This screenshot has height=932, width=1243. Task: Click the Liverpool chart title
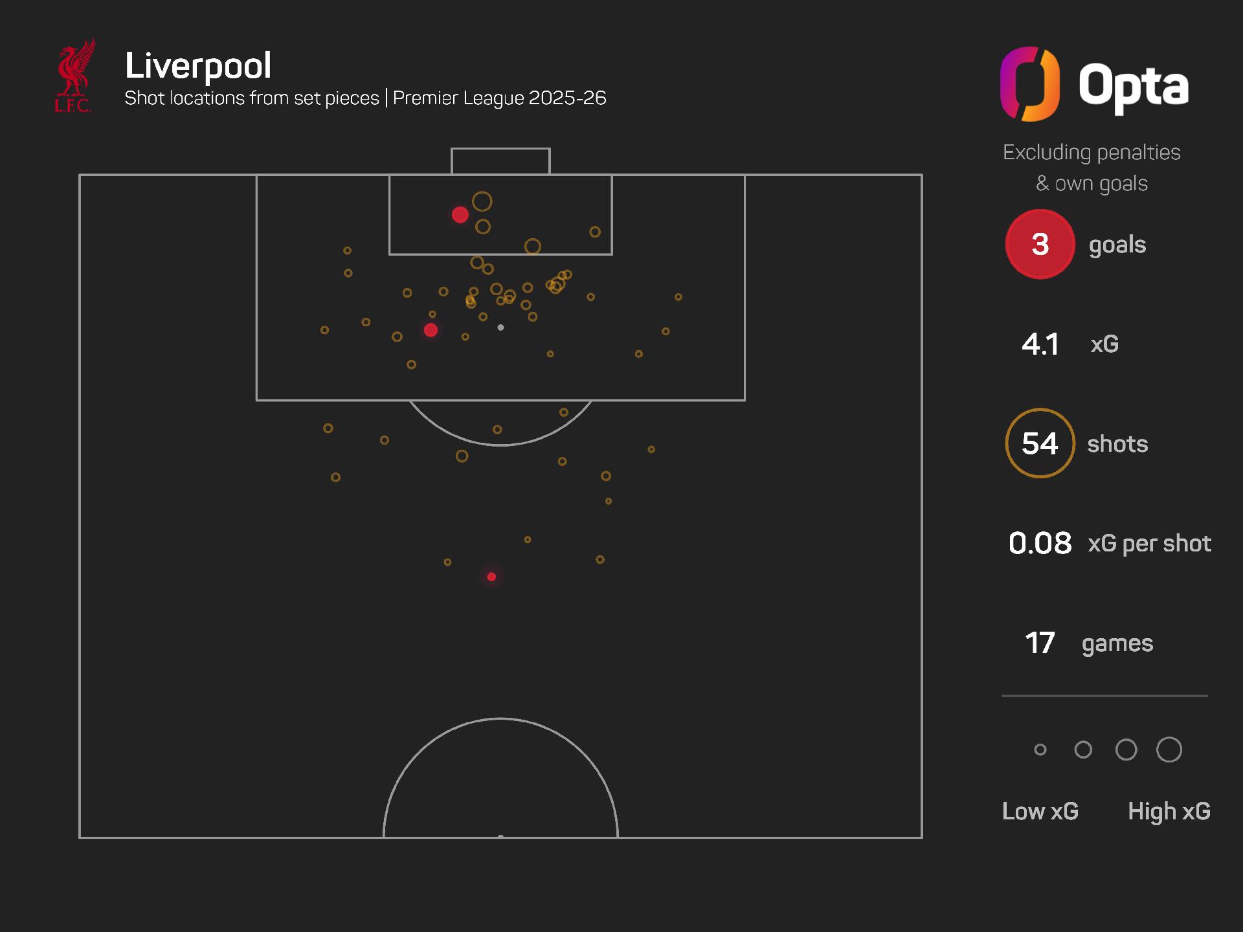[x=198, y=65]
